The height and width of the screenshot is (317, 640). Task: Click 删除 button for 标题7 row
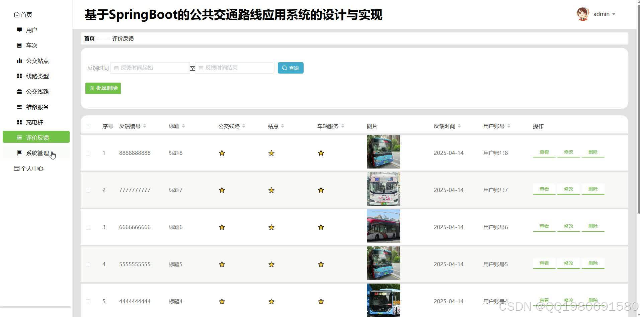(593, 189)
